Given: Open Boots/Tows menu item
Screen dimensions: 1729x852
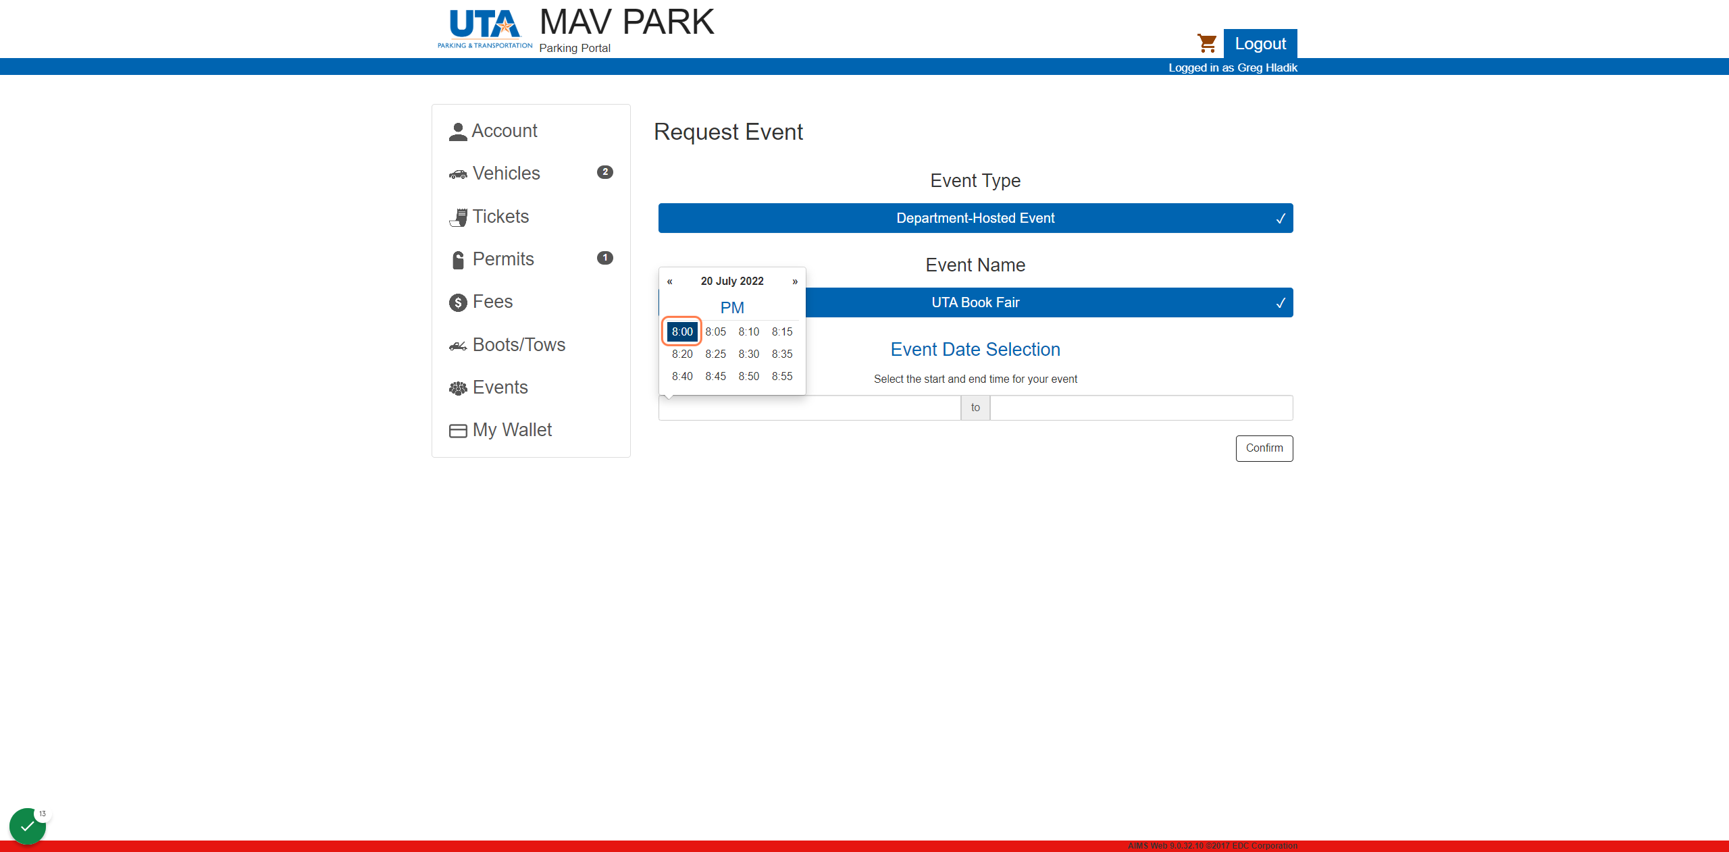Looking at the screenshot, I should (531, 345).
